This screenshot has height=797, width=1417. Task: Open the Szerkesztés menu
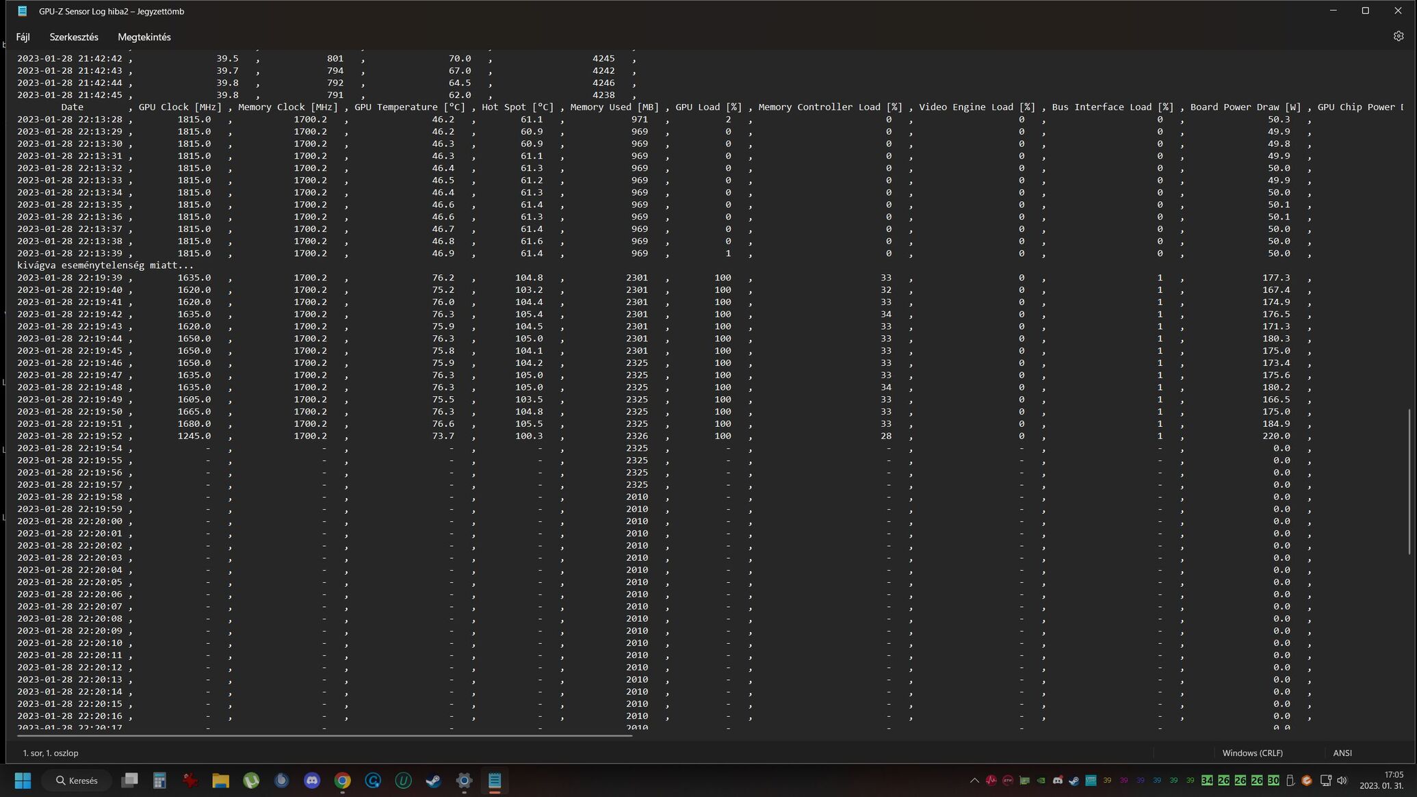click(x=73, y=37)
